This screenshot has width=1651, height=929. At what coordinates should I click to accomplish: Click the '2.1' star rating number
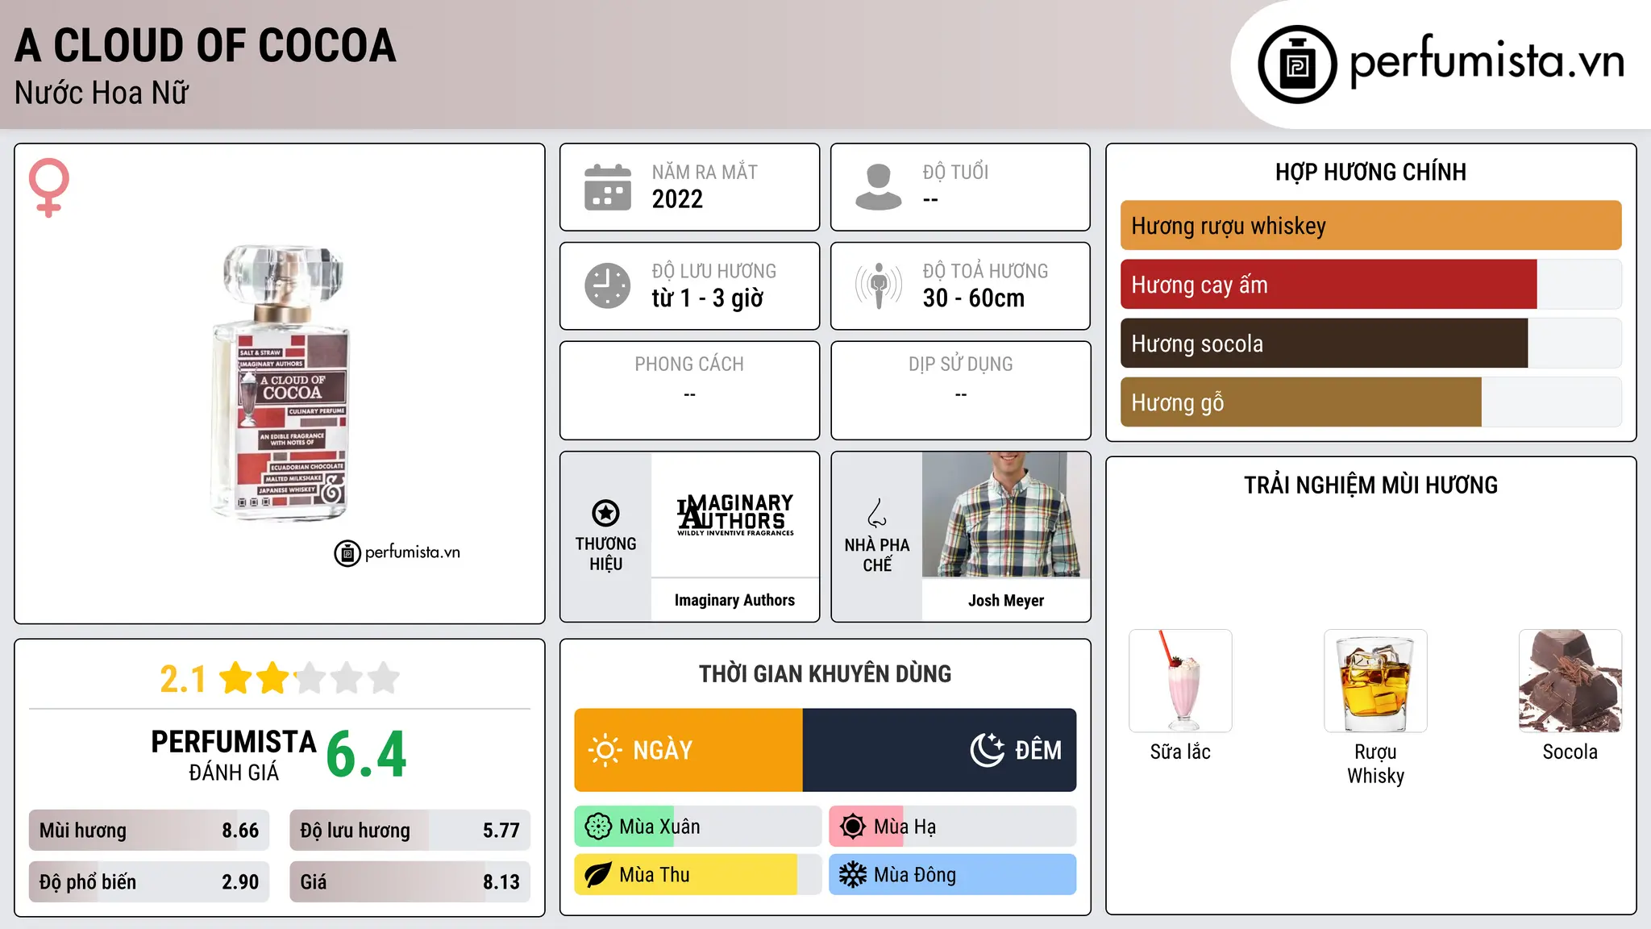point(183,679)
